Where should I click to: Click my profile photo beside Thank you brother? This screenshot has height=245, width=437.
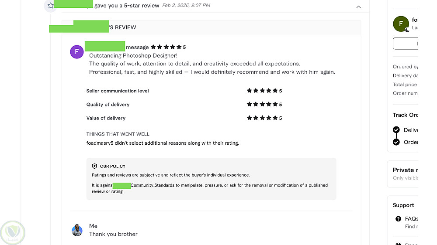pyautogui.click(x=77, y=230)
